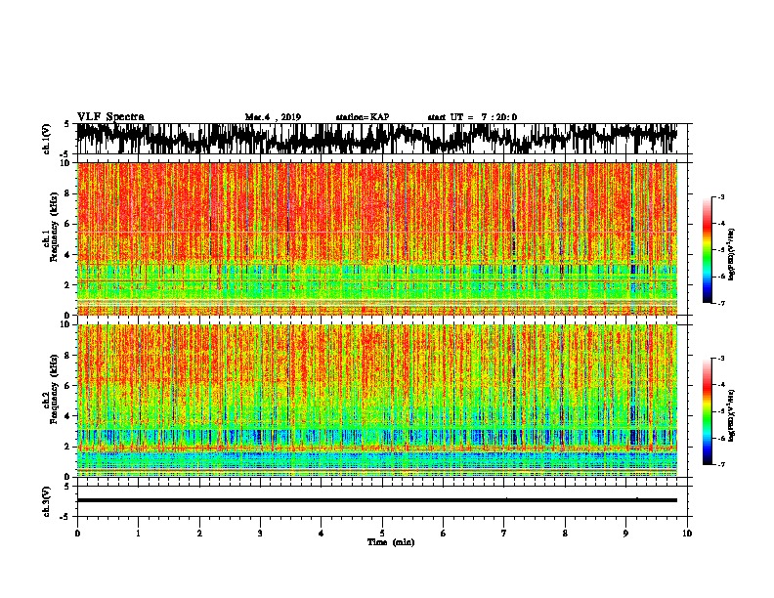
Task: Click the time axis tick label "3"
Action: 260,534
